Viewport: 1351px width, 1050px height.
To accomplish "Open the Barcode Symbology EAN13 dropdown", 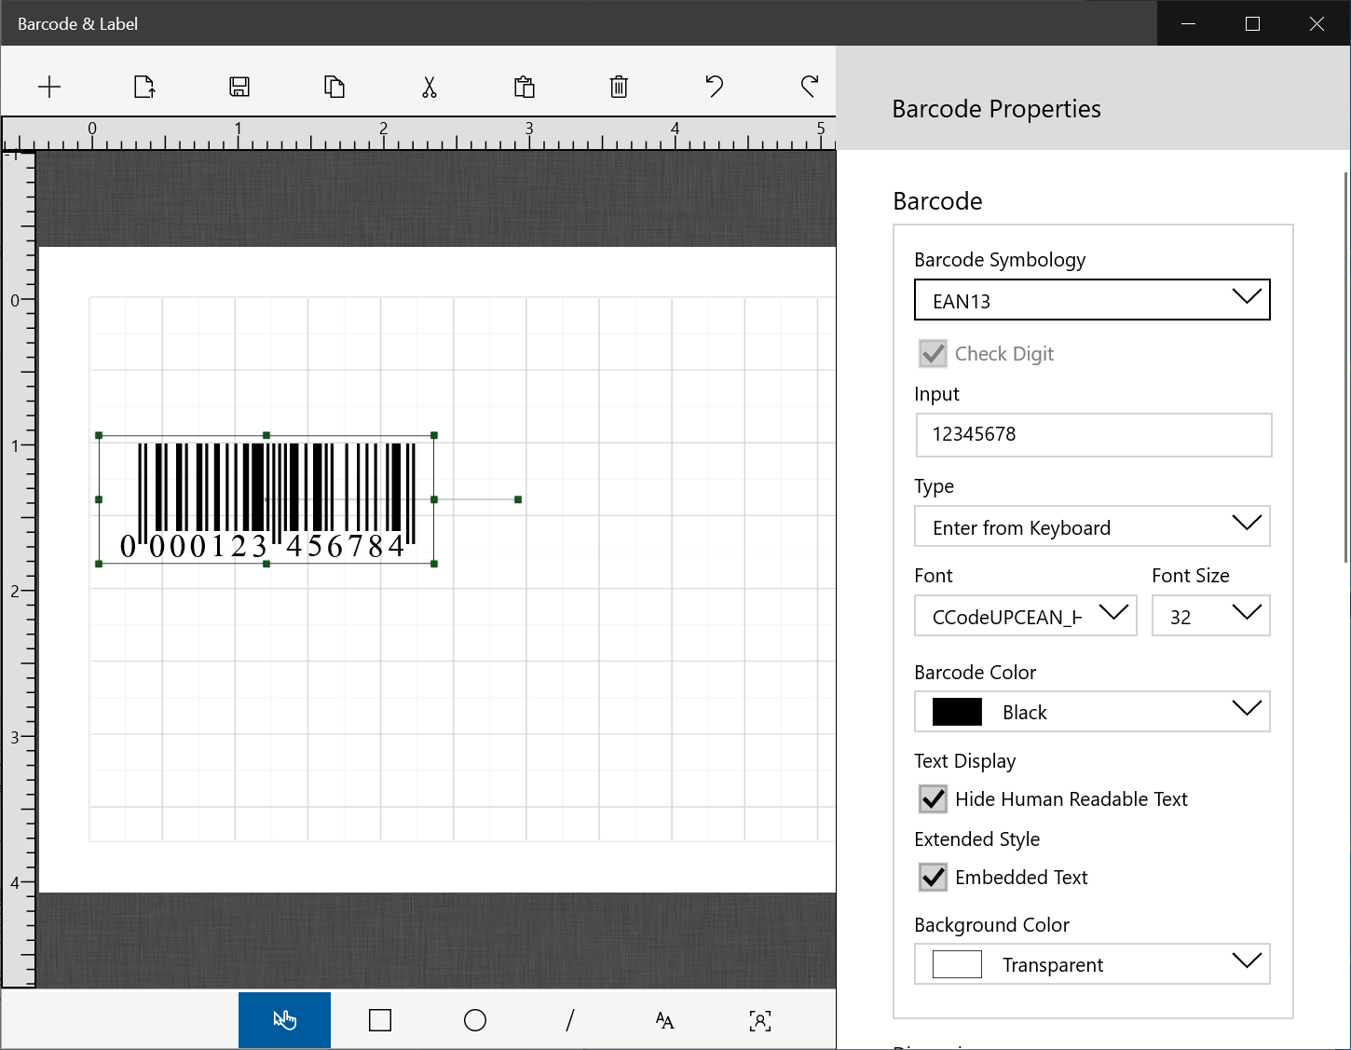I will 1092,300.
